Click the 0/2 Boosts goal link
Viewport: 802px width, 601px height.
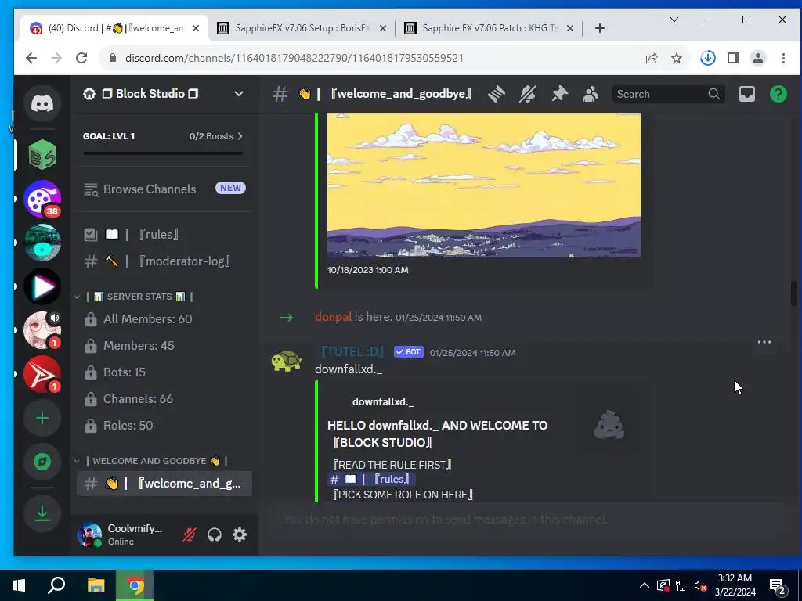coord(216,136)
